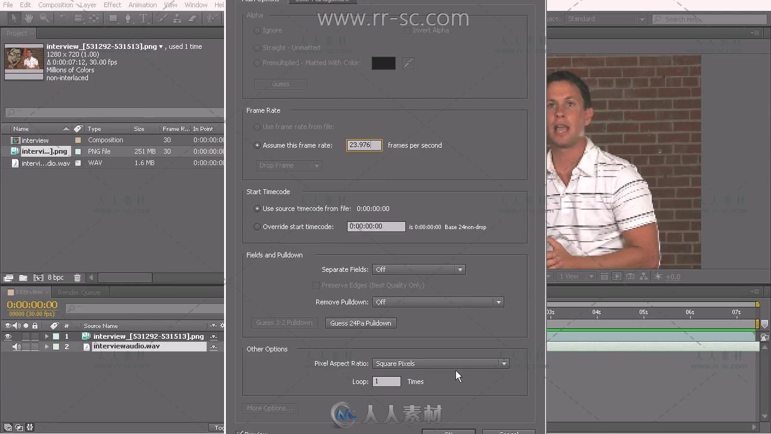The height and width of the screenshot is (434, 771).
Task: Select the Hand tool
Action: click(x=29, y=18)
